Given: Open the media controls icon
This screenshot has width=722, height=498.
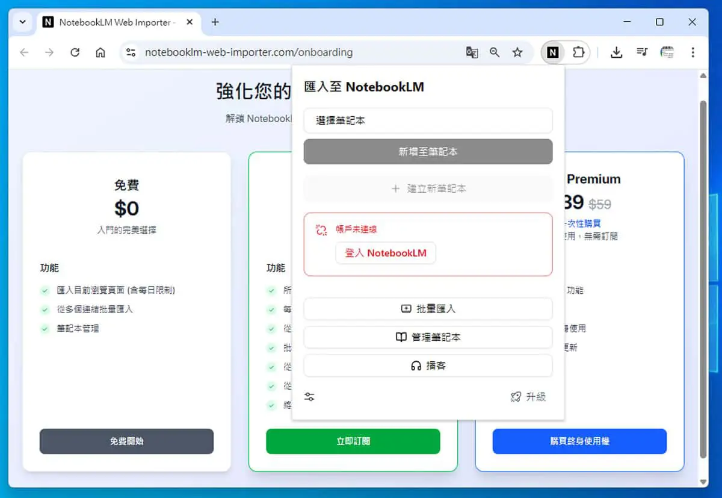Looking at the screenshot, I should [x=641, y=52].
